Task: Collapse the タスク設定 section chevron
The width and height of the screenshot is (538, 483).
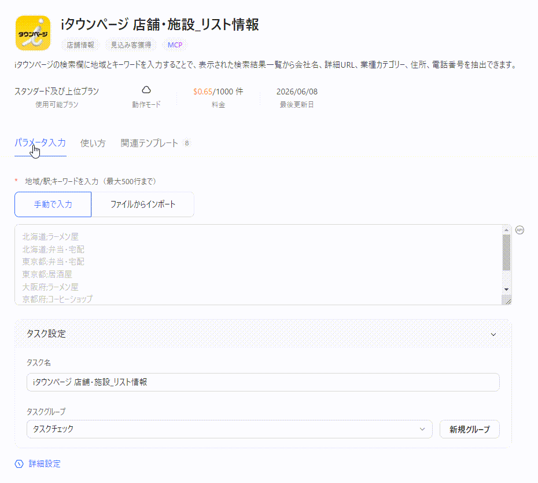Action: [493, 334]
